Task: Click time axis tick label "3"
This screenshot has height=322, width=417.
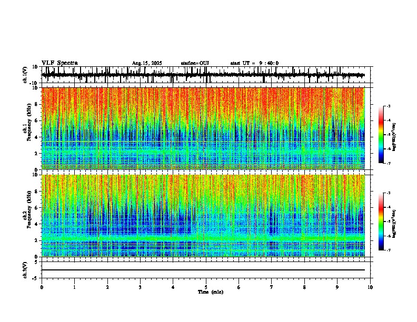Action: pos(140,287)
